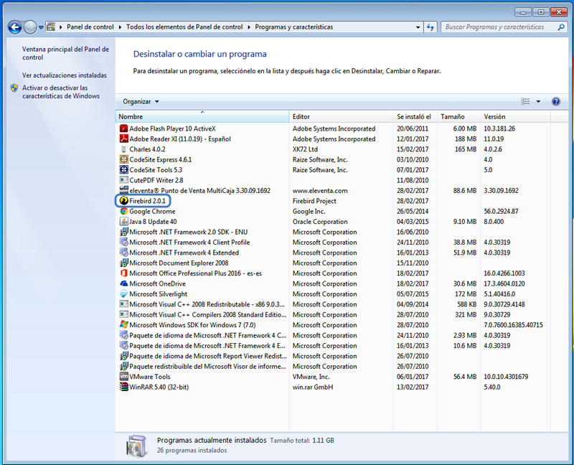Sort by the Tamaño column header
The width and height of the screenshot is (574, 465).
[459, 116]
